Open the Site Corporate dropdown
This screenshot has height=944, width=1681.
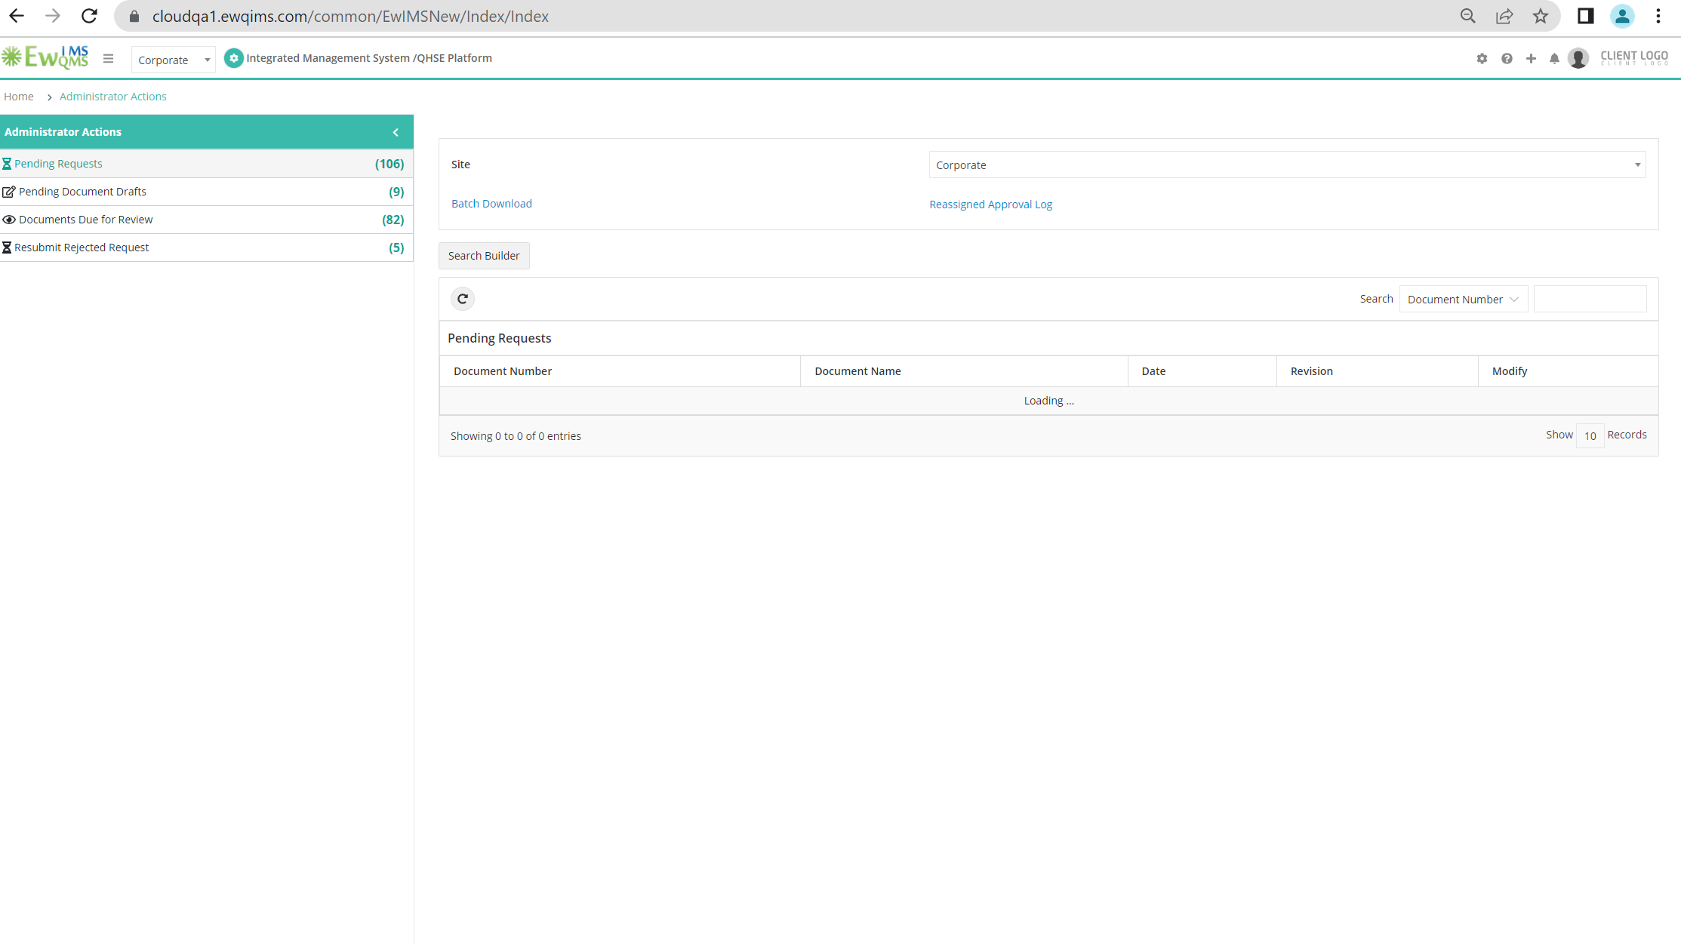tap(1287, 165)
